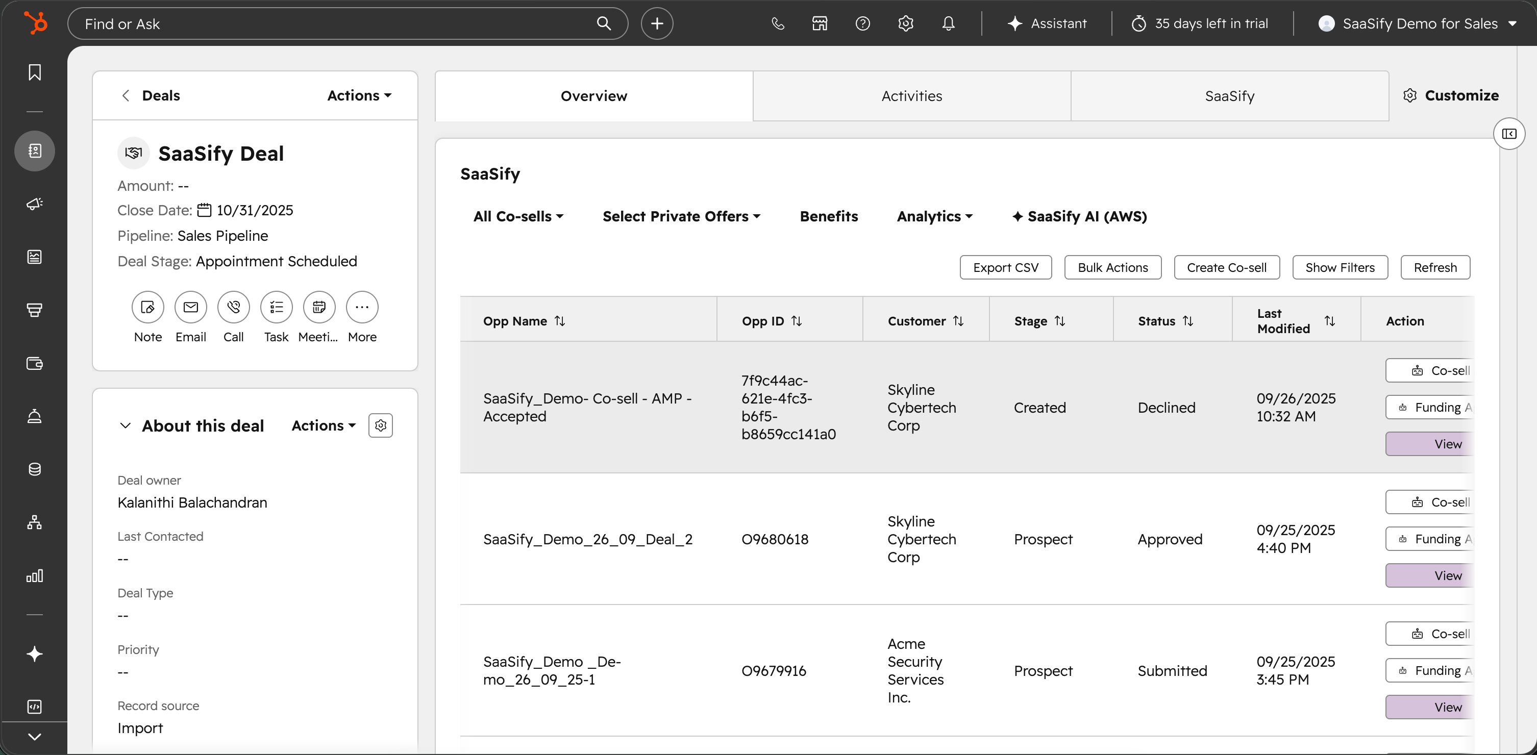Click the Refresh button
1537x755 pixels.
click(x=1435, y=267)
